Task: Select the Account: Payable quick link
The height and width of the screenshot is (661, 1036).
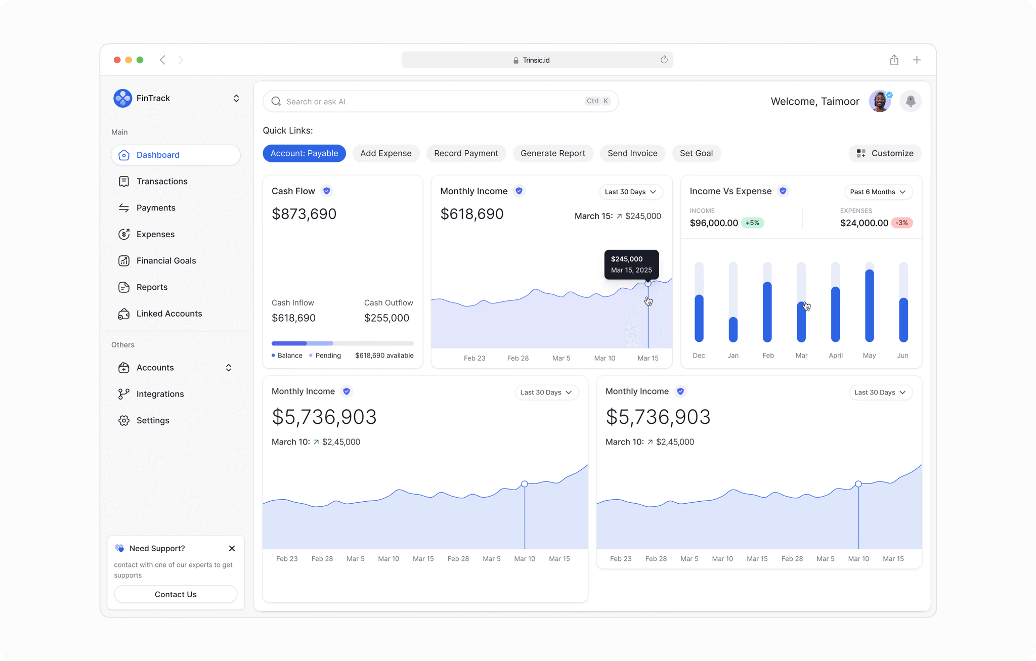Action: point(304,153)
